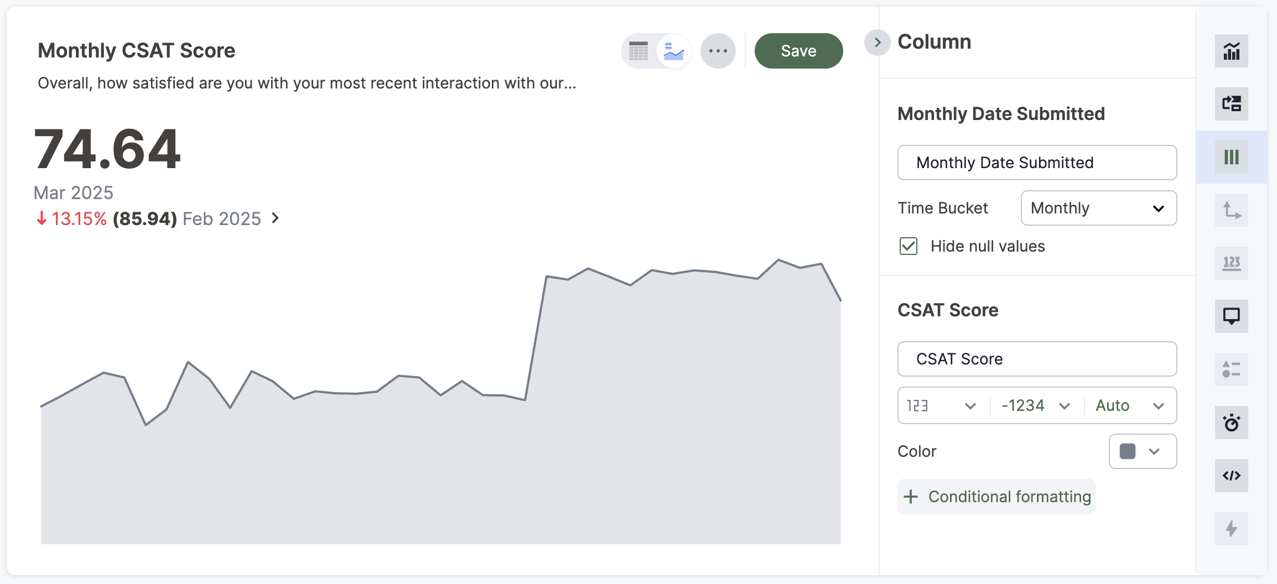This screenshot has width=1277, height=584.
Task: Open the legend settings icon
Action: (1231, 369)
